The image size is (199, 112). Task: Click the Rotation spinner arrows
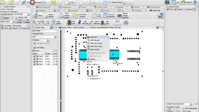click(x=48, y=40)
